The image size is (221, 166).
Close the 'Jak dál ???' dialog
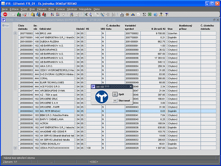coord(131,87)
